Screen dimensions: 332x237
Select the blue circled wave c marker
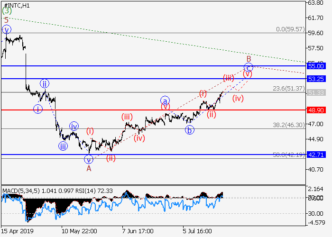click(x=249, y=67)
